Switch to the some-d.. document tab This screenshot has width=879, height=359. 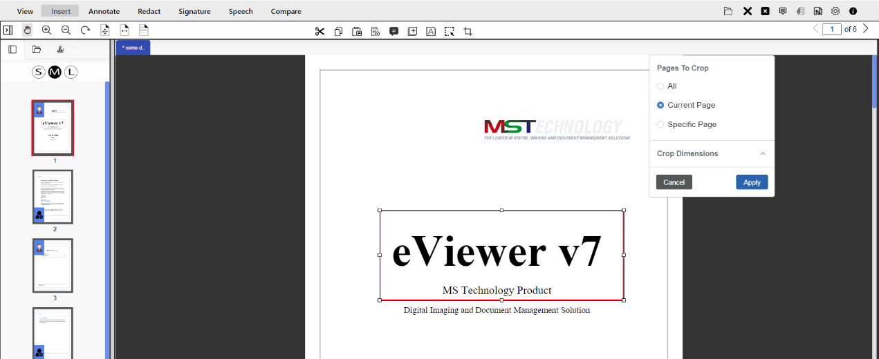133,48
